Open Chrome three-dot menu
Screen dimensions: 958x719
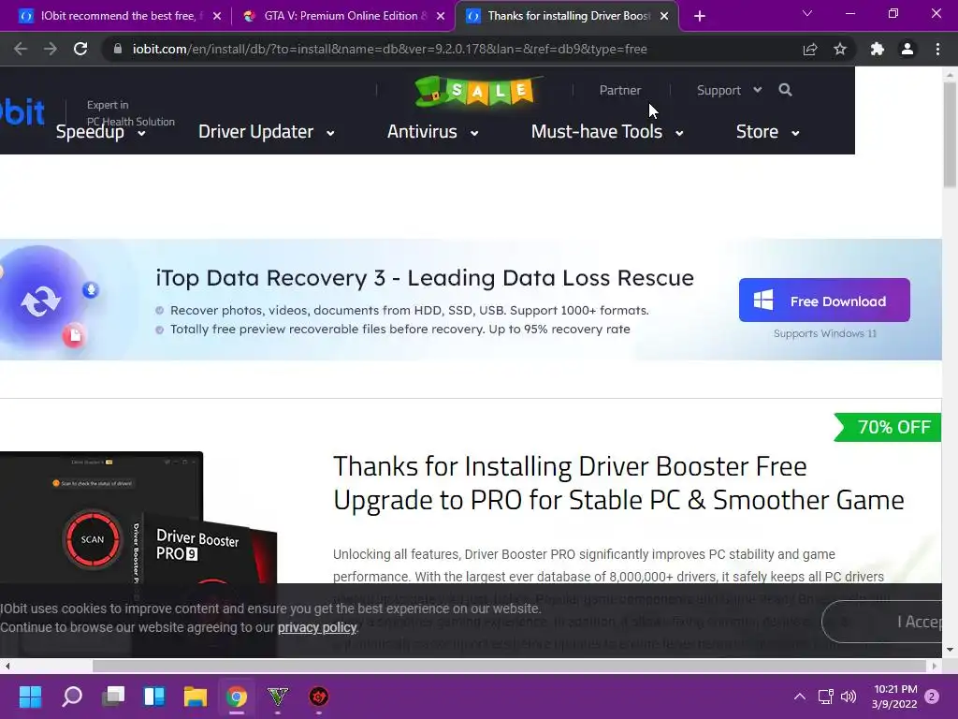coord(937,49)
